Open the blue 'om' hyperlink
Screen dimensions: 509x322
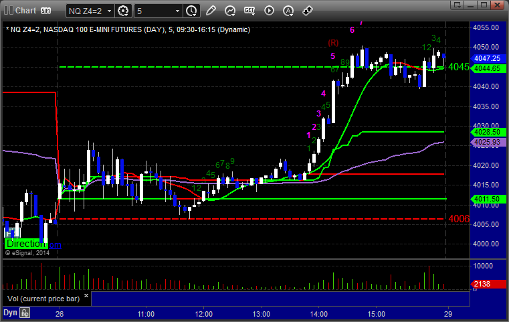click(55, 244)
